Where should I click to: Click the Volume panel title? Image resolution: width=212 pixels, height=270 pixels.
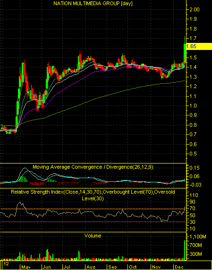[x=93, y=236]
